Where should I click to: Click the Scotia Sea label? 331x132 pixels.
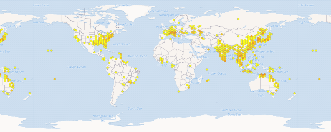pyautogui.click(x=135, y=109)
